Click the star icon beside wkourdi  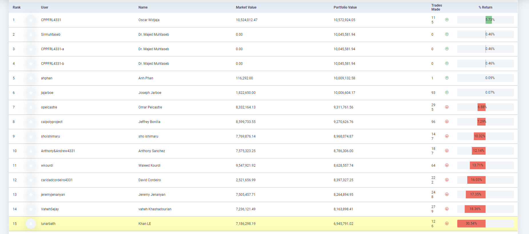pyautogui.click(x=31, y=166)
